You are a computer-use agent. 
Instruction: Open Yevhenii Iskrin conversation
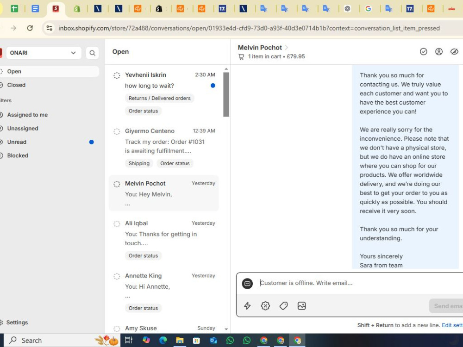[x=164, y=93]
